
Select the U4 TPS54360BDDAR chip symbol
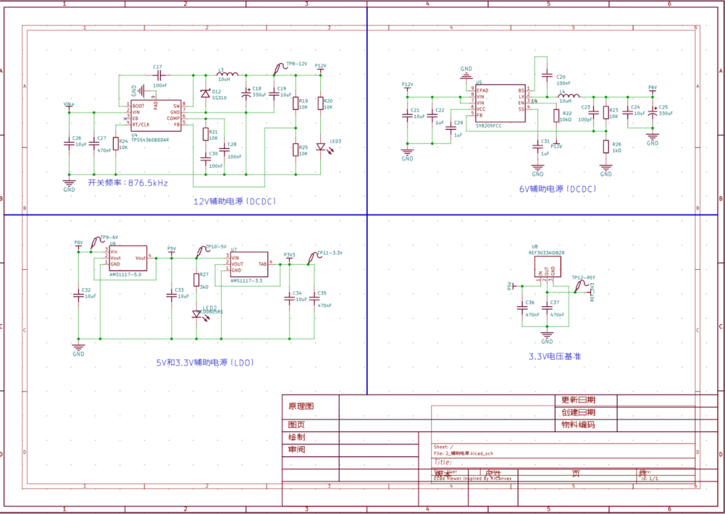click(x=155, y=115)
